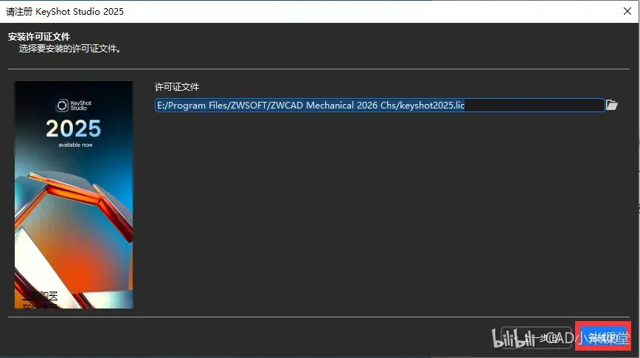Click the 许可证文件 field label

point(177,87)
